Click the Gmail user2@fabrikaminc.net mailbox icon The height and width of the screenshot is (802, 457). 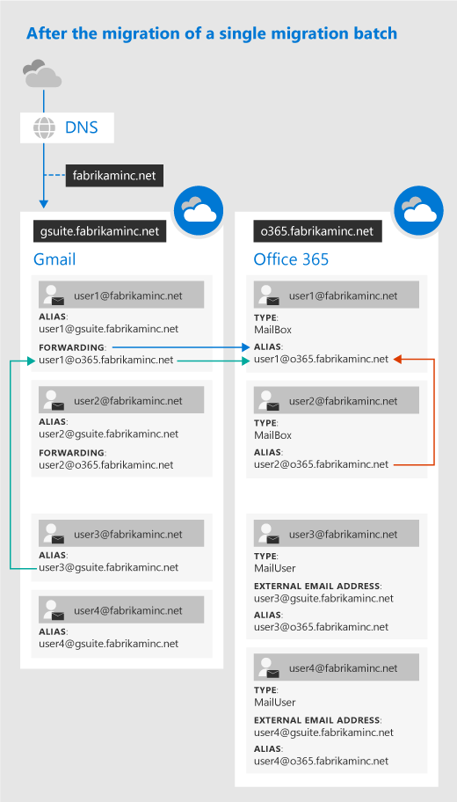click(54, 401)
